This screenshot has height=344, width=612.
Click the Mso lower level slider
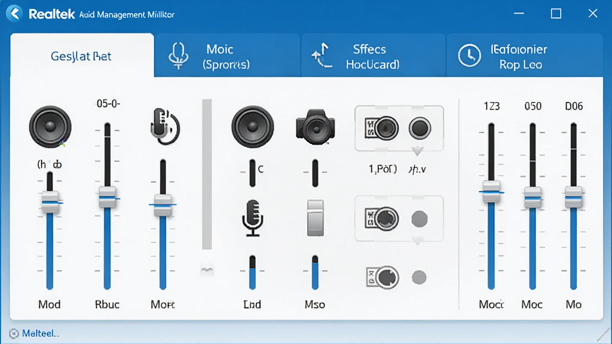click(x=315, y=272)
